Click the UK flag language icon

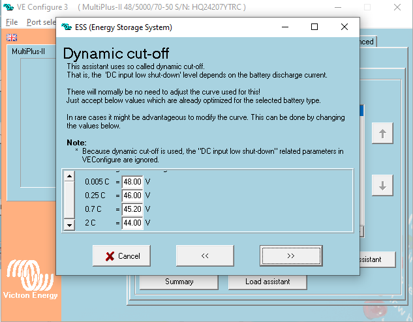coord(12,38)
